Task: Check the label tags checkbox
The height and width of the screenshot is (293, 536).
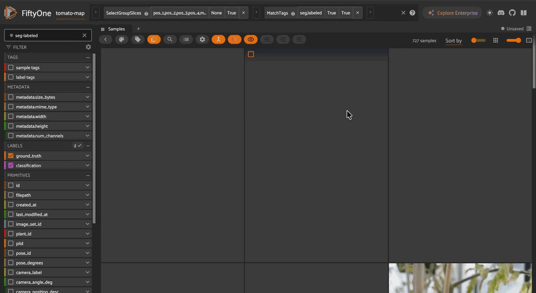Action: (x=11, y=78)
